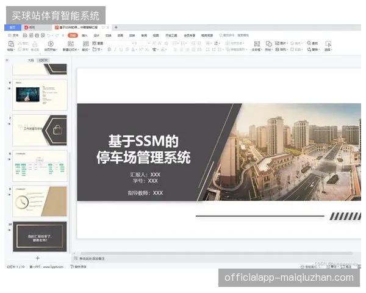Select the 切换 (Transitions) ribbon tab
366x293 pixels.
pos(109,35)
